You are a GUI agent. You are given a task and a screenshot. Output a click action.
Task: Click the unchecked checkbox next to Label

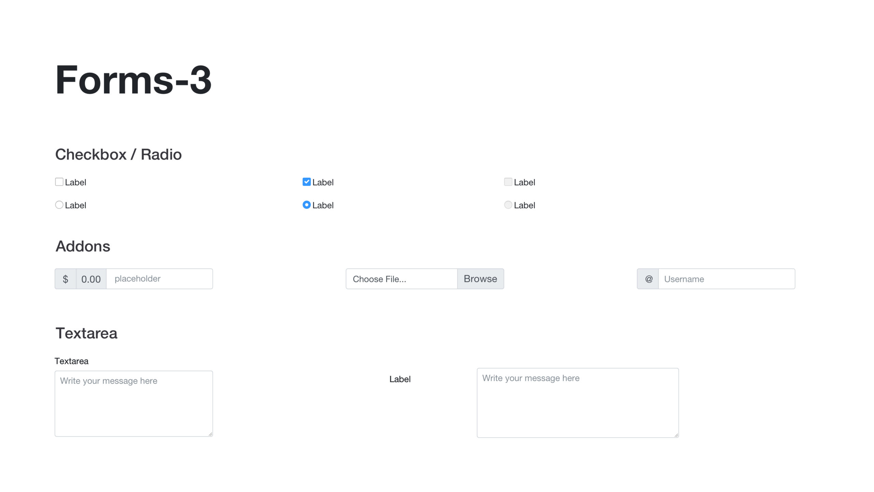click(59, 181)
